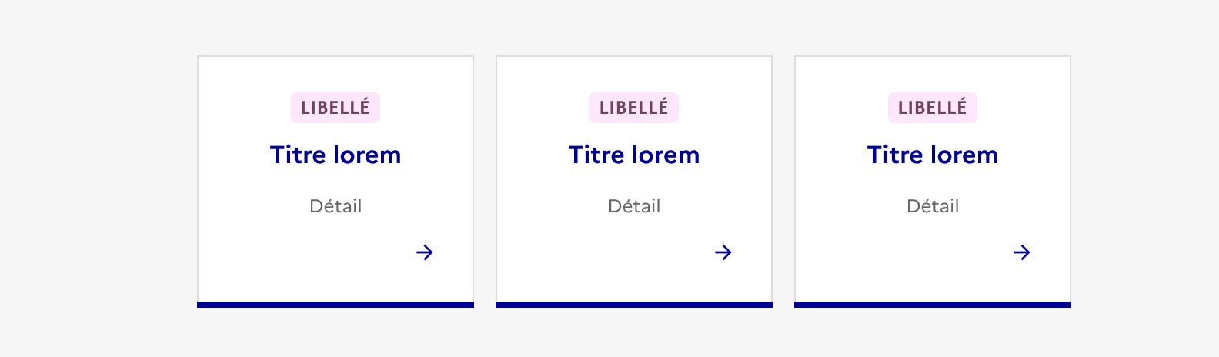This screenshot has height=357, width=1219.
Task: Click the LIBELLÉ badge on the first card
Action: point(336,108)
